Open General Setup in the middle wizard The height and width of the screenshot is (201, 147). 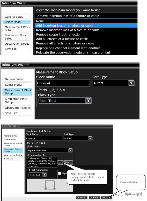point(17,79)
